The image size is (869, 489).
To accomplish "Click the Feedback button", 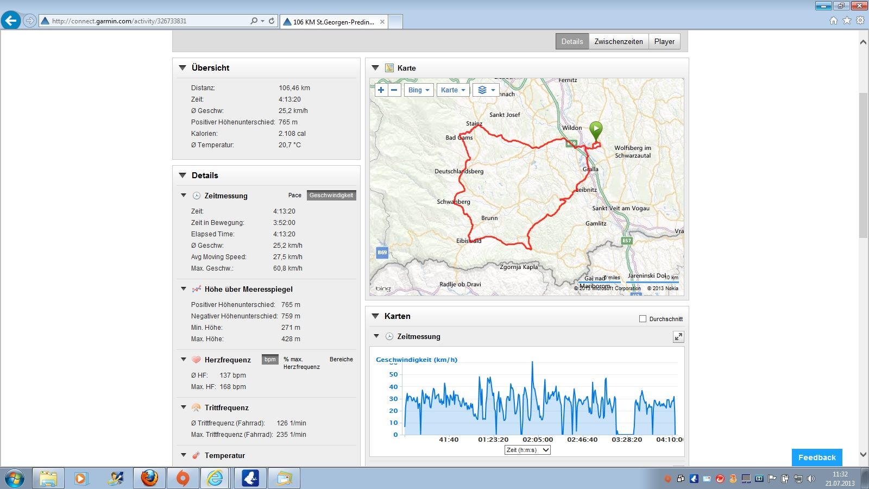I will coord(816,457).
